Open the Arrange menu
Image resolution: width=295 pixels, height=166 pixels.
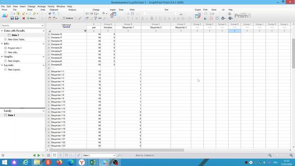41,6
